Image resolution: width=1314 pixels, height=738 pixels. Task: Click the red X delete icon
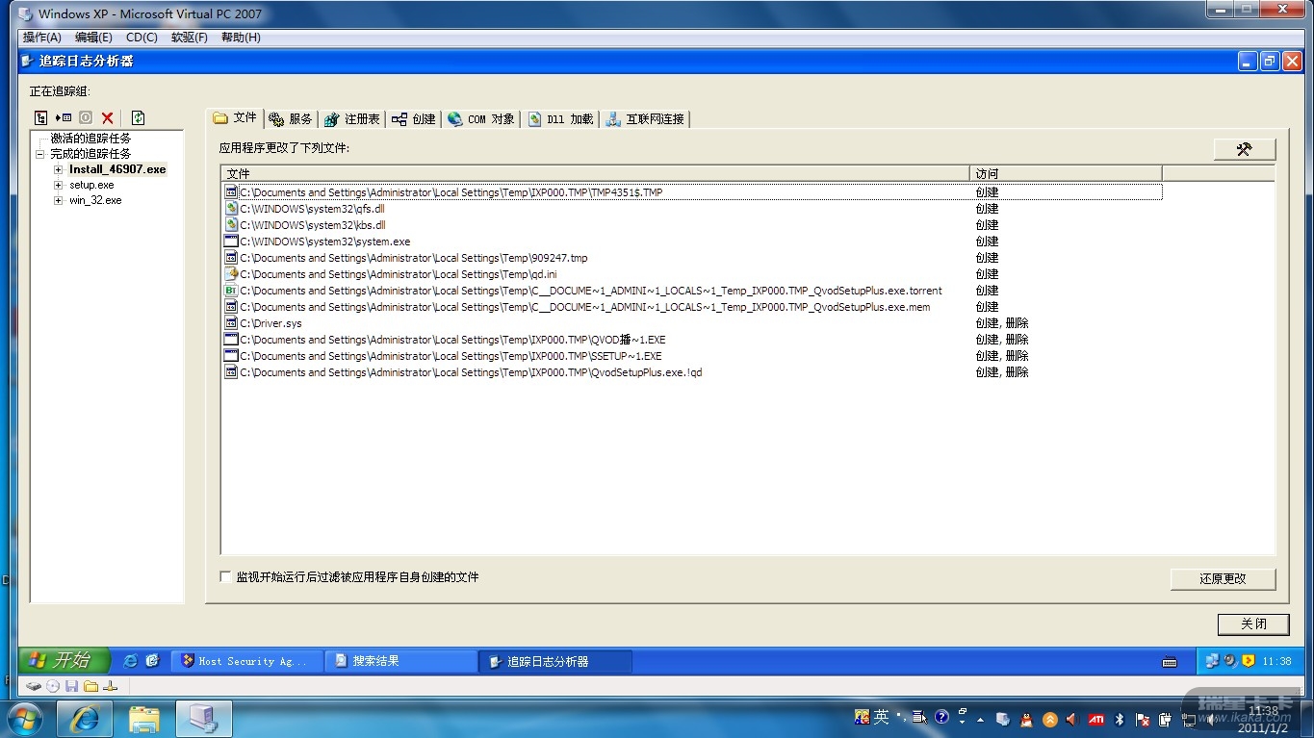tap(108, 117)
